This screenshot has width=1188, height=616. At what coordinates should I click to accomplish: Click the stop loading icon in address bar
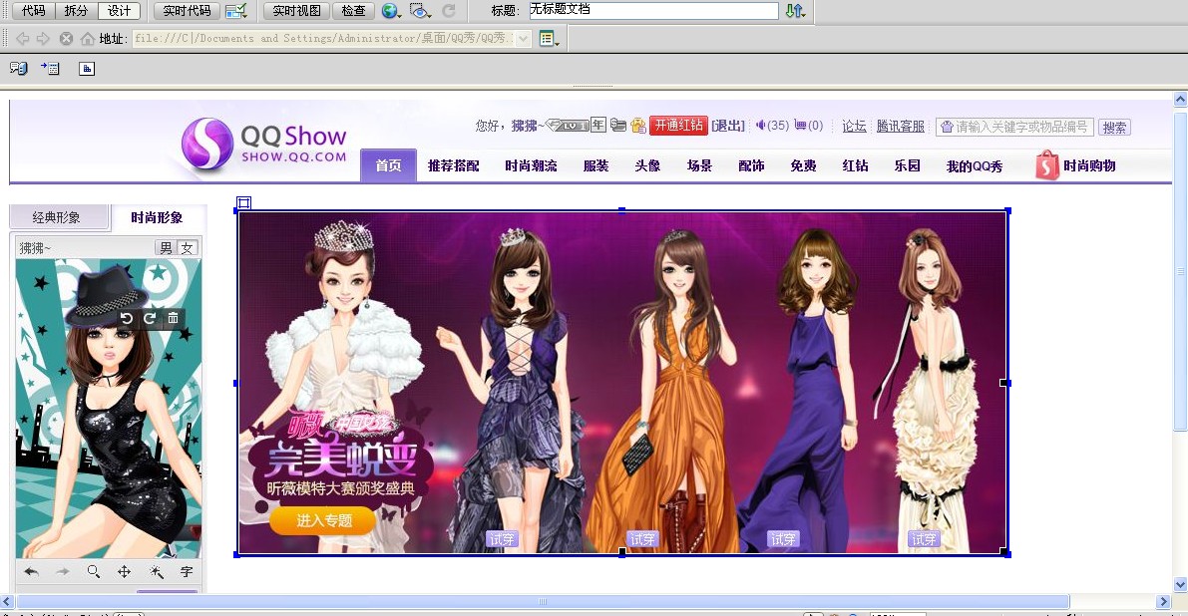pos(66,39)
